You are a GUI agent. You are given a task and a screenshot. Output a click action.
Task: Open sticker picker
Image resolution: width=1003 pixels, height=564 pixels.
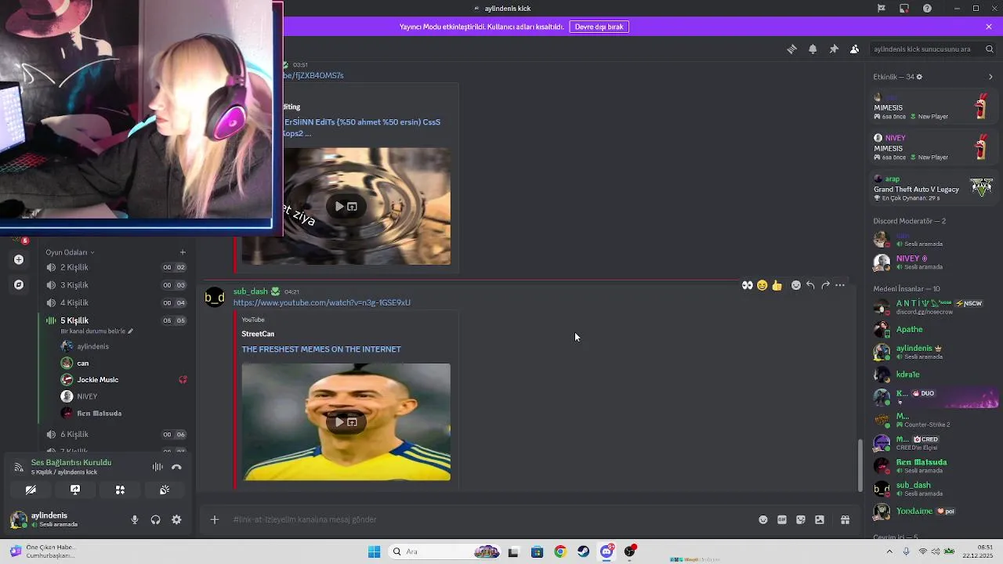pyautogui.click(x=801, y=519)
